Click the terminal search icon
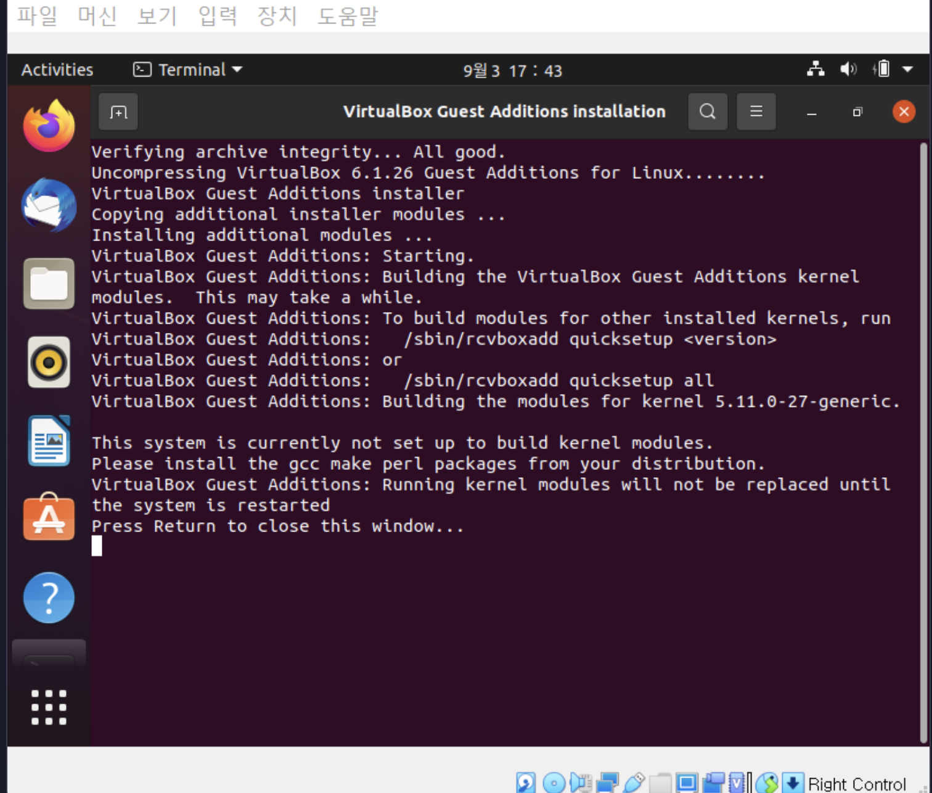The width and height of the screenshot is (932, 793). (x=708, y=112)
